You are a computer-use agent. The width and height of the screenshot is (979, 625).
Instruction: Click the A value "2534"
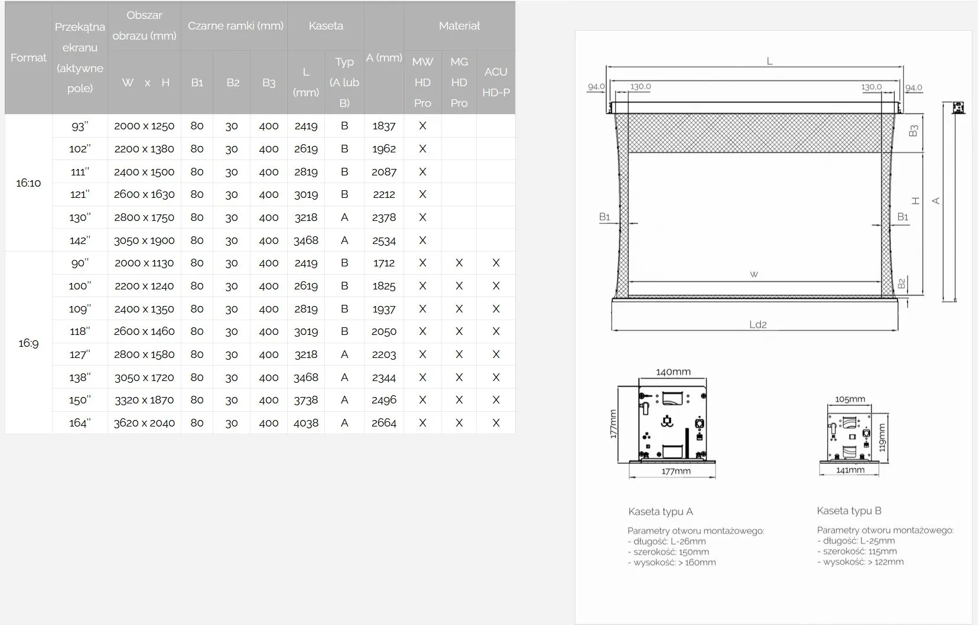[x=384, y=240]
